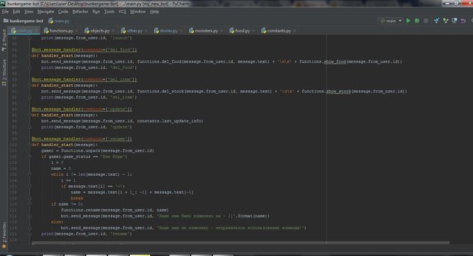The image size is (473, 256).
Task: Show VCS history clock icon
Action: pyautogui.click(x=454, y=20)
